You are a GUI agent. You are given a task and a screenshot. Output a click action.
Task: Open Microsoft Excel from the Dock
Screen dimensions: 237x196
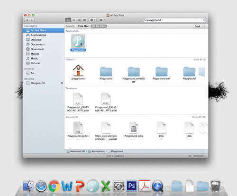[106, 186]
